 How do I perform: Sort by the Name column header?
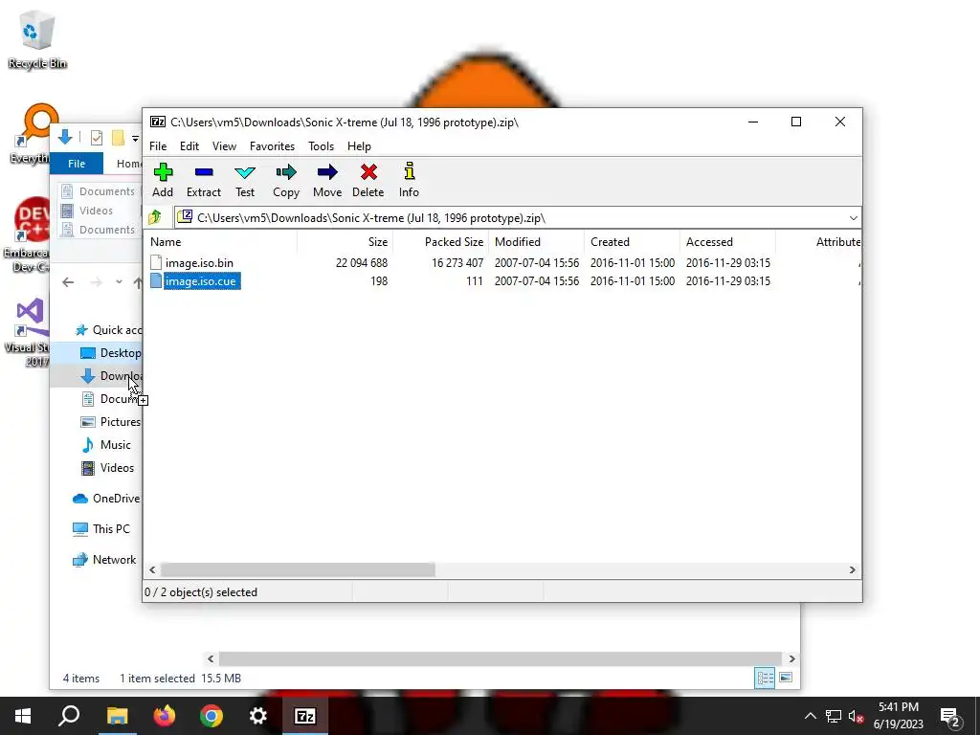221,242
